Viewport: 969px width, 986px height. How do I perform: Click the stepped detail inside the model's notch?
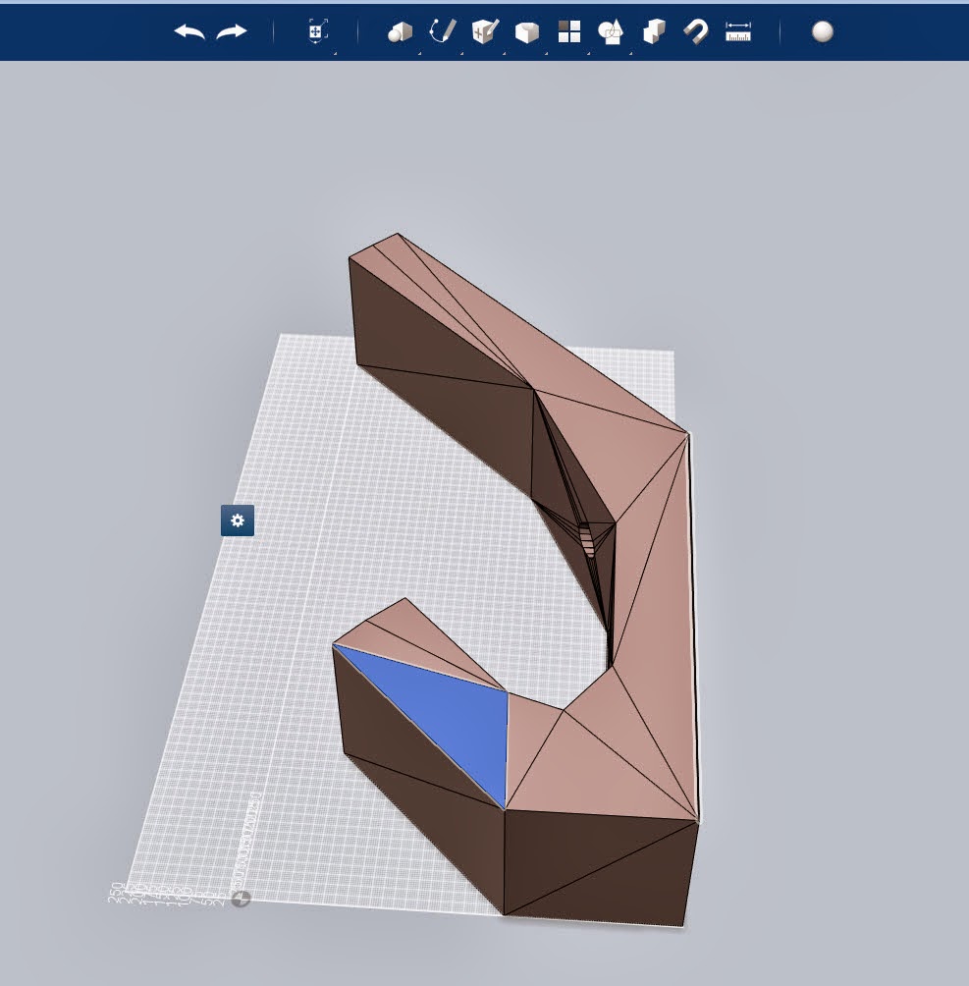coord(587,538)
